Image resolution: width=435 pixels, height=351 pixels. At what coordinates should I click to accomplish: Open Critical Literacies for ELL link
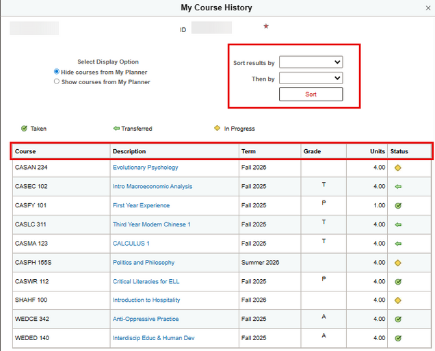tap(146, 281)
